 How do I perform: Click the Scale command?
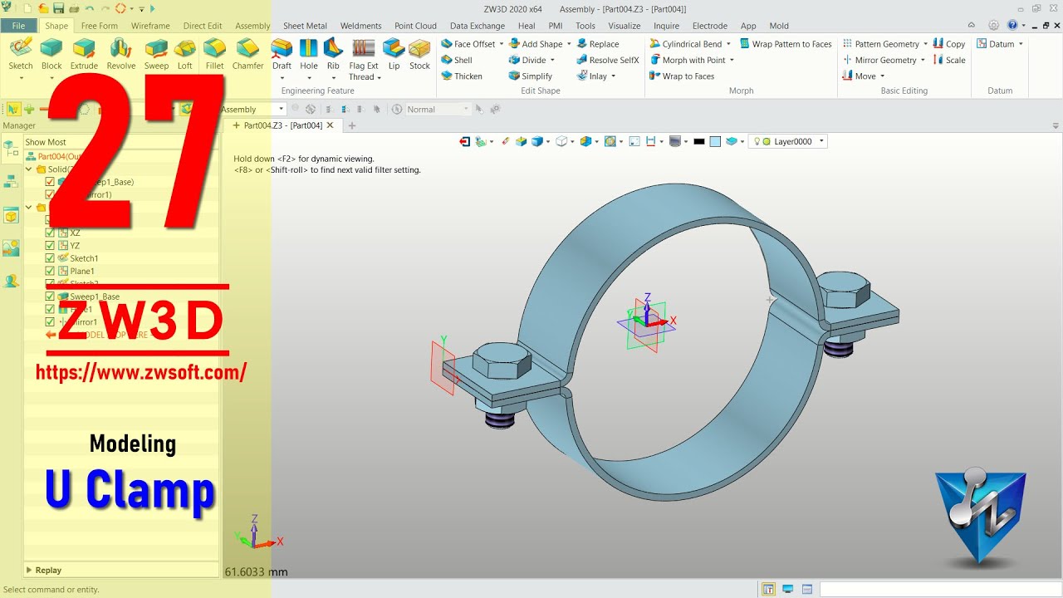coord(948,60)
